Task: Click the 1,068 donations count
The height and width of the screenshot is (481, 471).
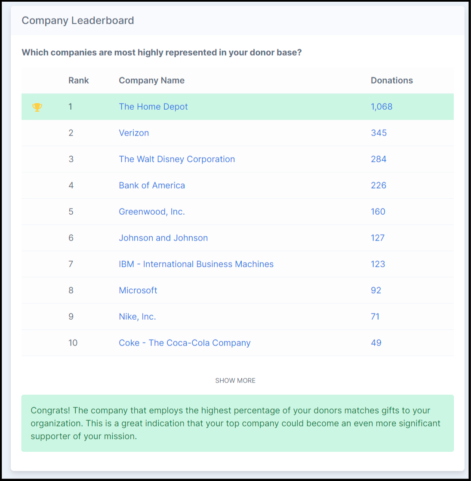Action: click(382, 107)
